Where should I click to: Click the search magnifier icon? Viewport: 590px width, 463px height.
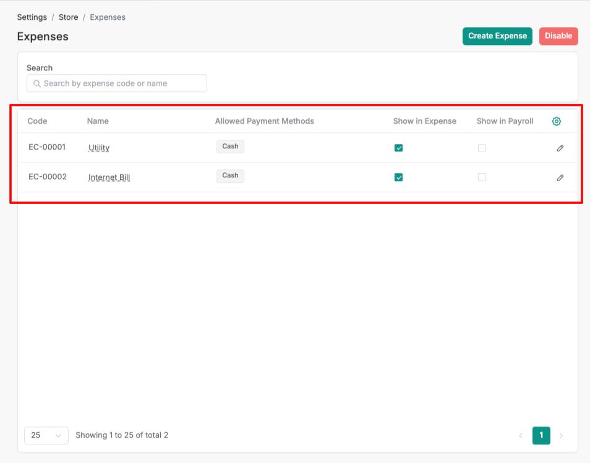pyautogui.click(x=37, y=83)
